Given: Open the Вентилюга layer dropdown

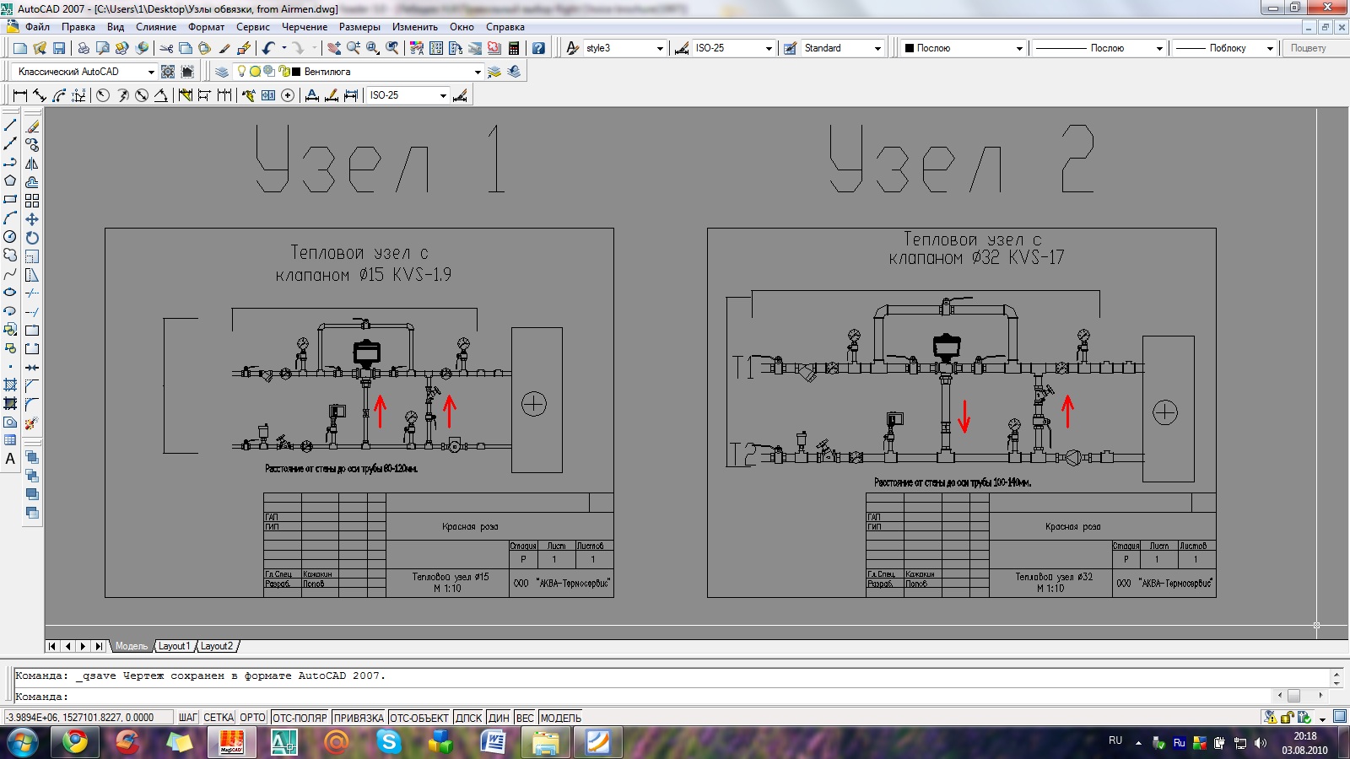Looking at the screenshot, I should coord(478,72).
